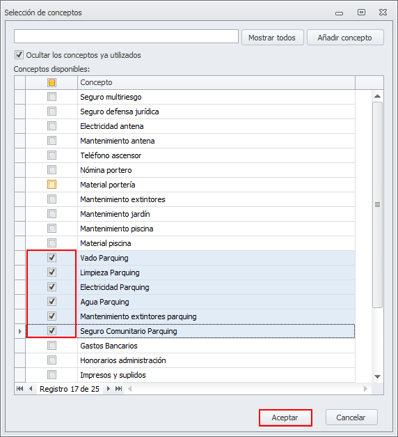Image resolution: width=398 pixels, height=437 pixels.
Task: Check the Electricidad antena checkbox
Action: [x=51, y=126]
